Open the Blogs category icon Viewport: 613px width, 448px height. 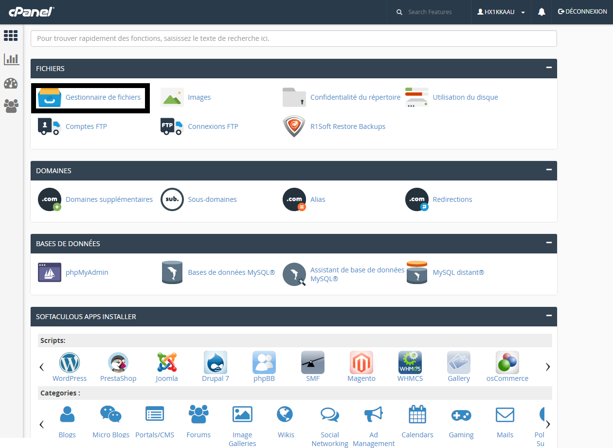(67, 414)
